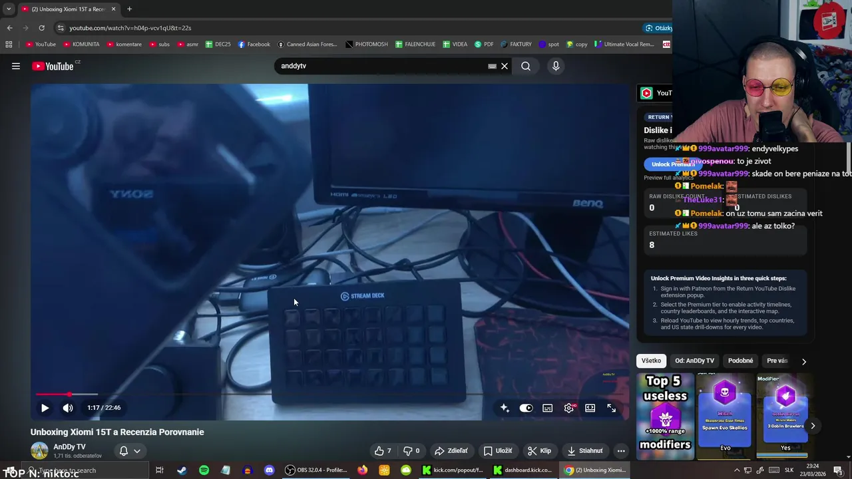Clear the search box with the X icon

coord(505,66)
